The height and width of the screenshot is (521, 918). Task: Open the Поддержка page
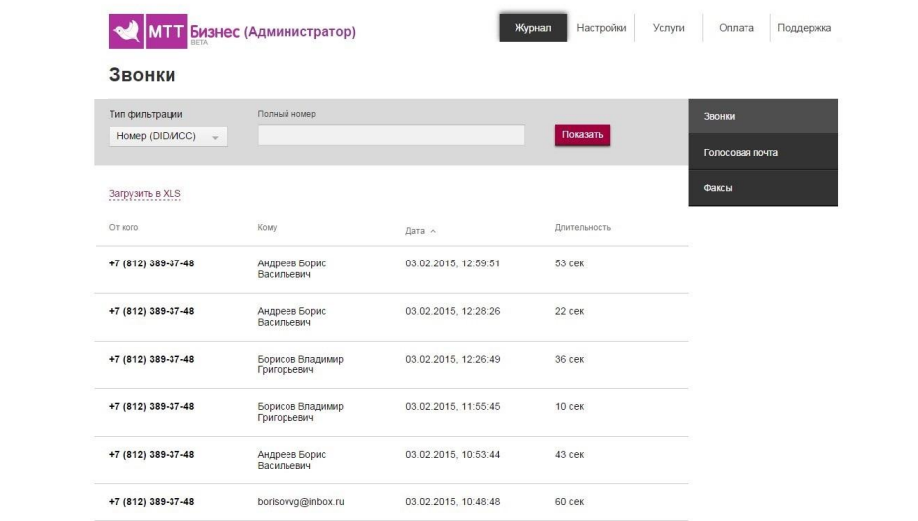804,28
